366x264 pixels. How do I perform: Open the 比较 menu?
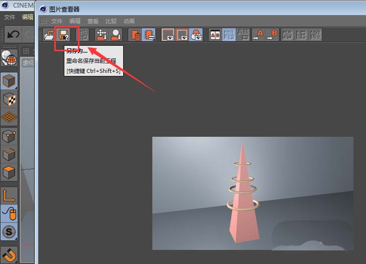[111, 21]
